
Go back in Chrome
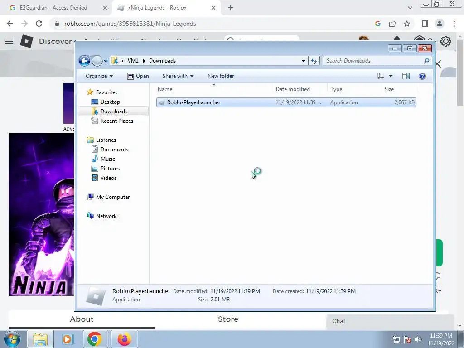[10, 24]
